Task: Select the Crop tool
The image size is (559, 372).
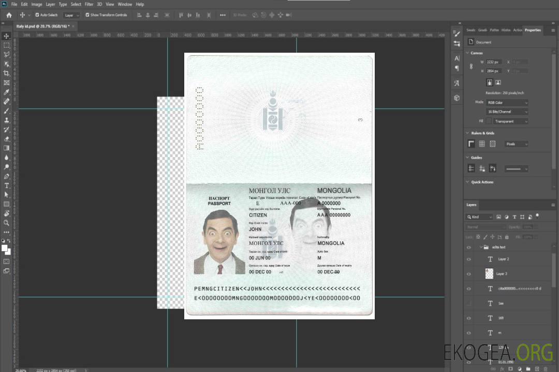Action: click(x=6, y=73)
